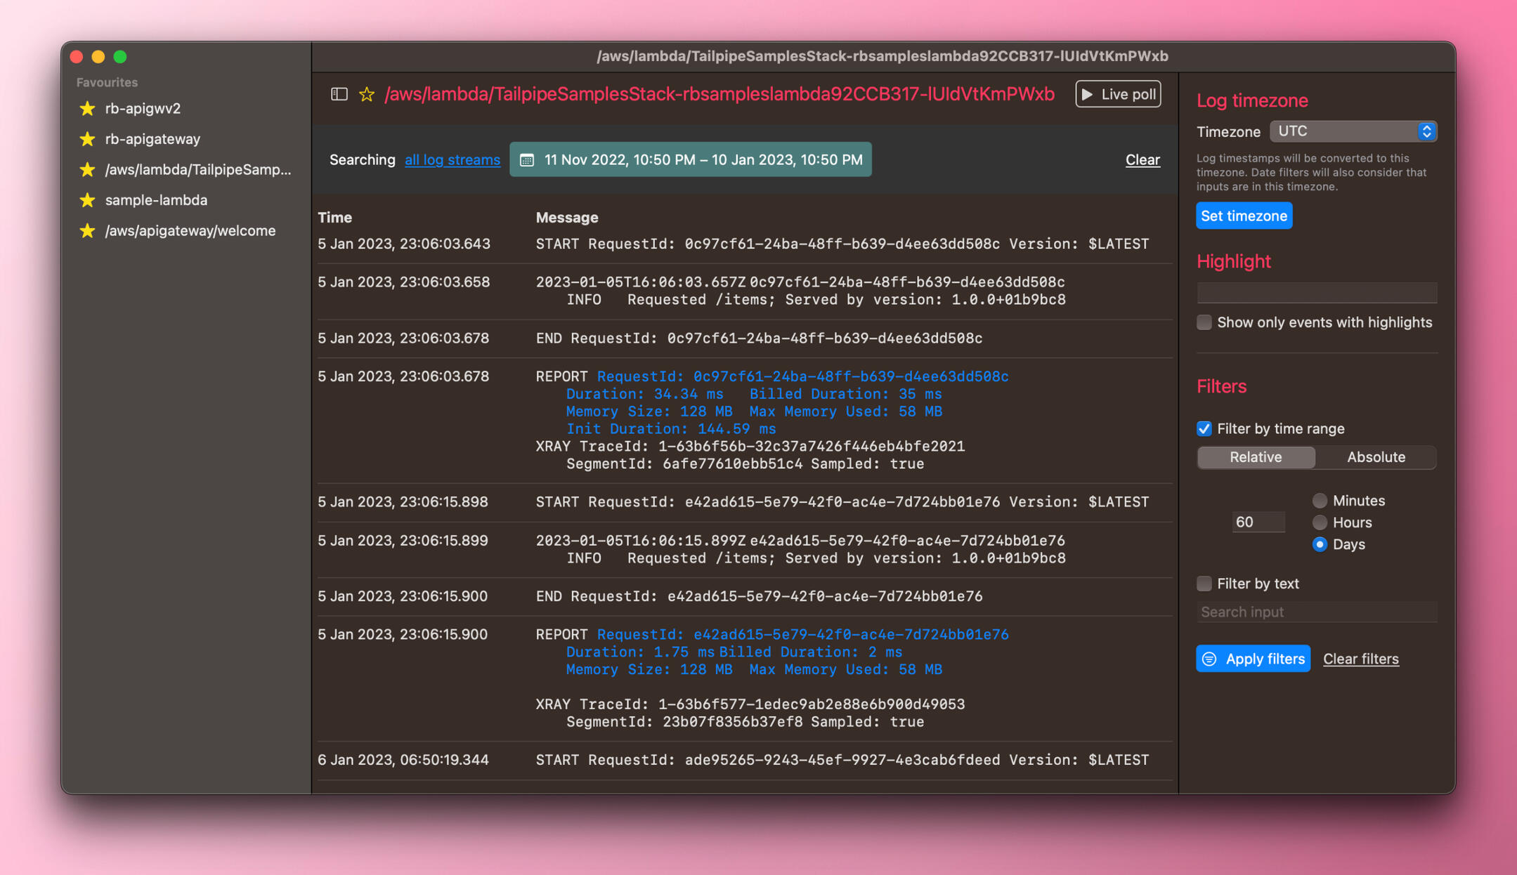Viewport: 1517px width, 875px height.
Task: Click the star icon beside sample-lambda
Action: [x=87, y=200]
